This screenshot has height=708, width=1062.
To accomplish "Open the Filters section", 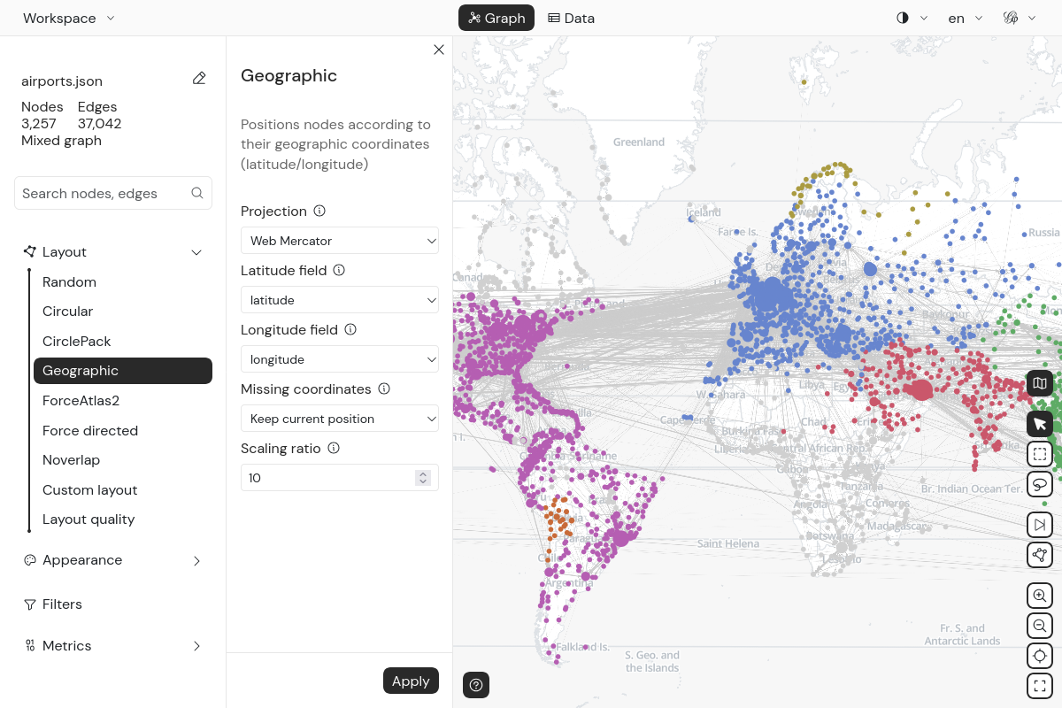I will click(x=113, y=604).
